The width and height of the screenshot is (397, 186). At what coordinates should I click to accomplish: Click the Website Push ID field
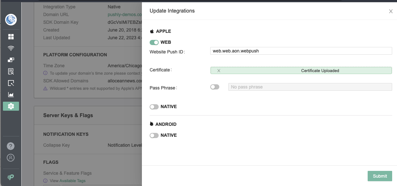coord(301,51)
